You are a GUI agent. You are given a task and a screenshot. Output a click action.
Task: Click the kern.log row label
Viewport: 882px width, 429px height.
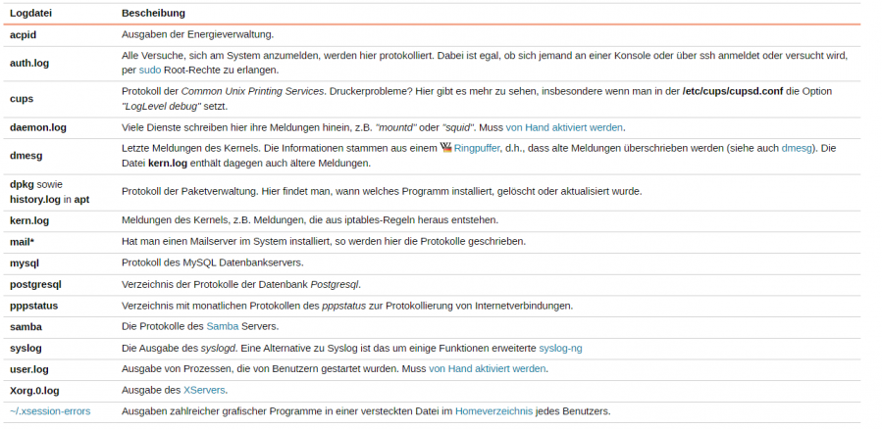tap(29, 220)
